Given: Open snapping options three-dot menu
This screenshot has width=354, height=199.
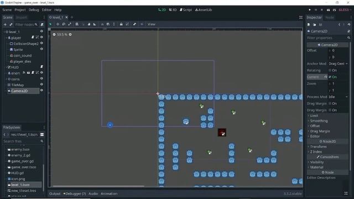Looking at the screenshot, I should [114, 24].
